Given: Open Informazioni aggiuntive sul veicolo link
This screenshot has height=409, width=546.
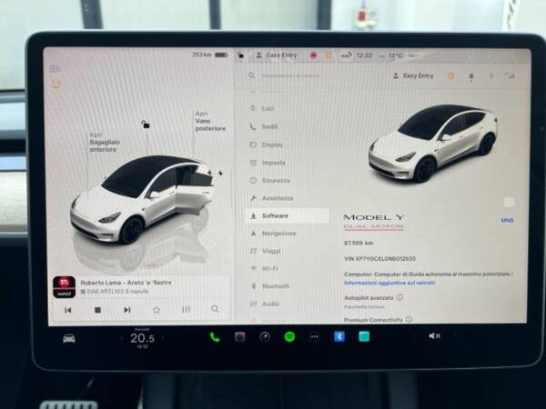Looking at the screenshot, I should pyautogui.click(x=389, y=282).
